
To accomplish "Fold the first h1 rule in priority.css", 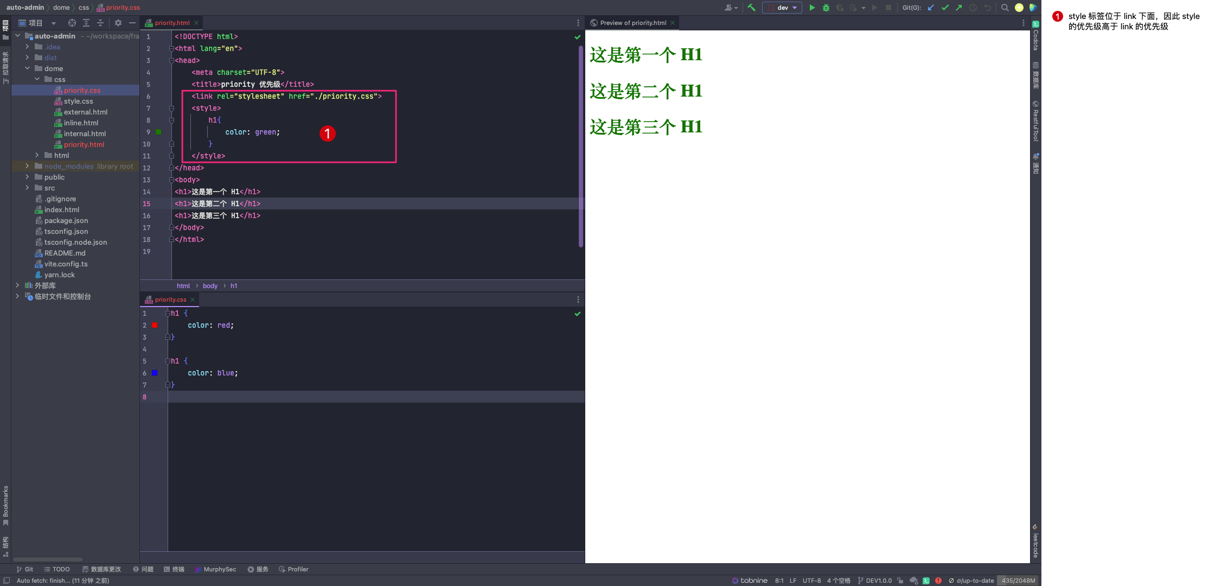I will tap(168, 314).
